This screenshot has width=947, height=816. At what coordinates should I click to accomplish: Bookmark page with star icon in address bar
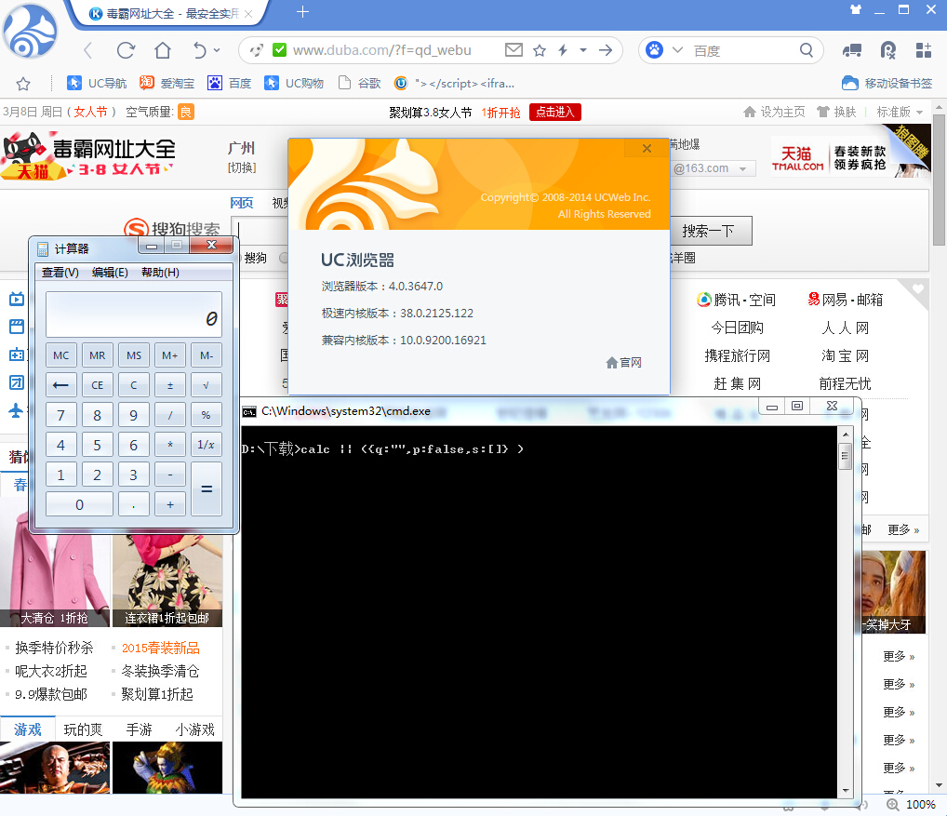coord(540,50)
